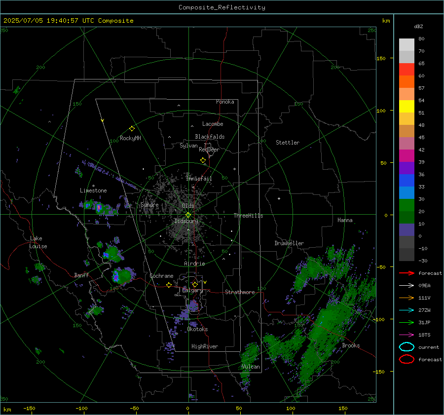Click the Hanna label

(x=345, y=220)
